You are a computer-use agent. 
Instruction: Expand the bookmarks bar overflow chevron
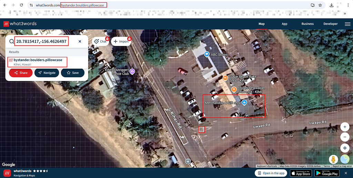[345, 13]
